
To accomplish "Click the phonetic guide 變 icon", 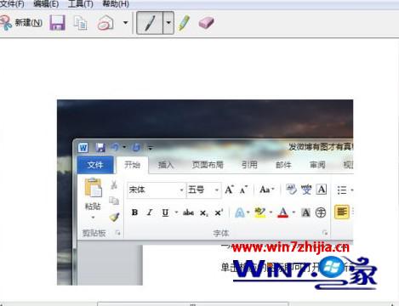I will click(x=306, y=190).
